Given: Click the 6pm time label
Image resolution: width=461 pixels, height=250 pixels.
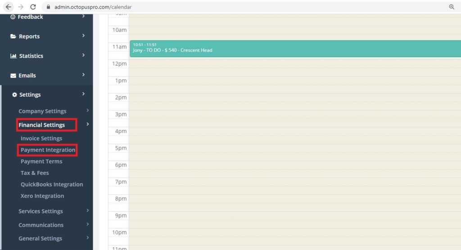Looking at the screenshot, I should pos(121,165).
